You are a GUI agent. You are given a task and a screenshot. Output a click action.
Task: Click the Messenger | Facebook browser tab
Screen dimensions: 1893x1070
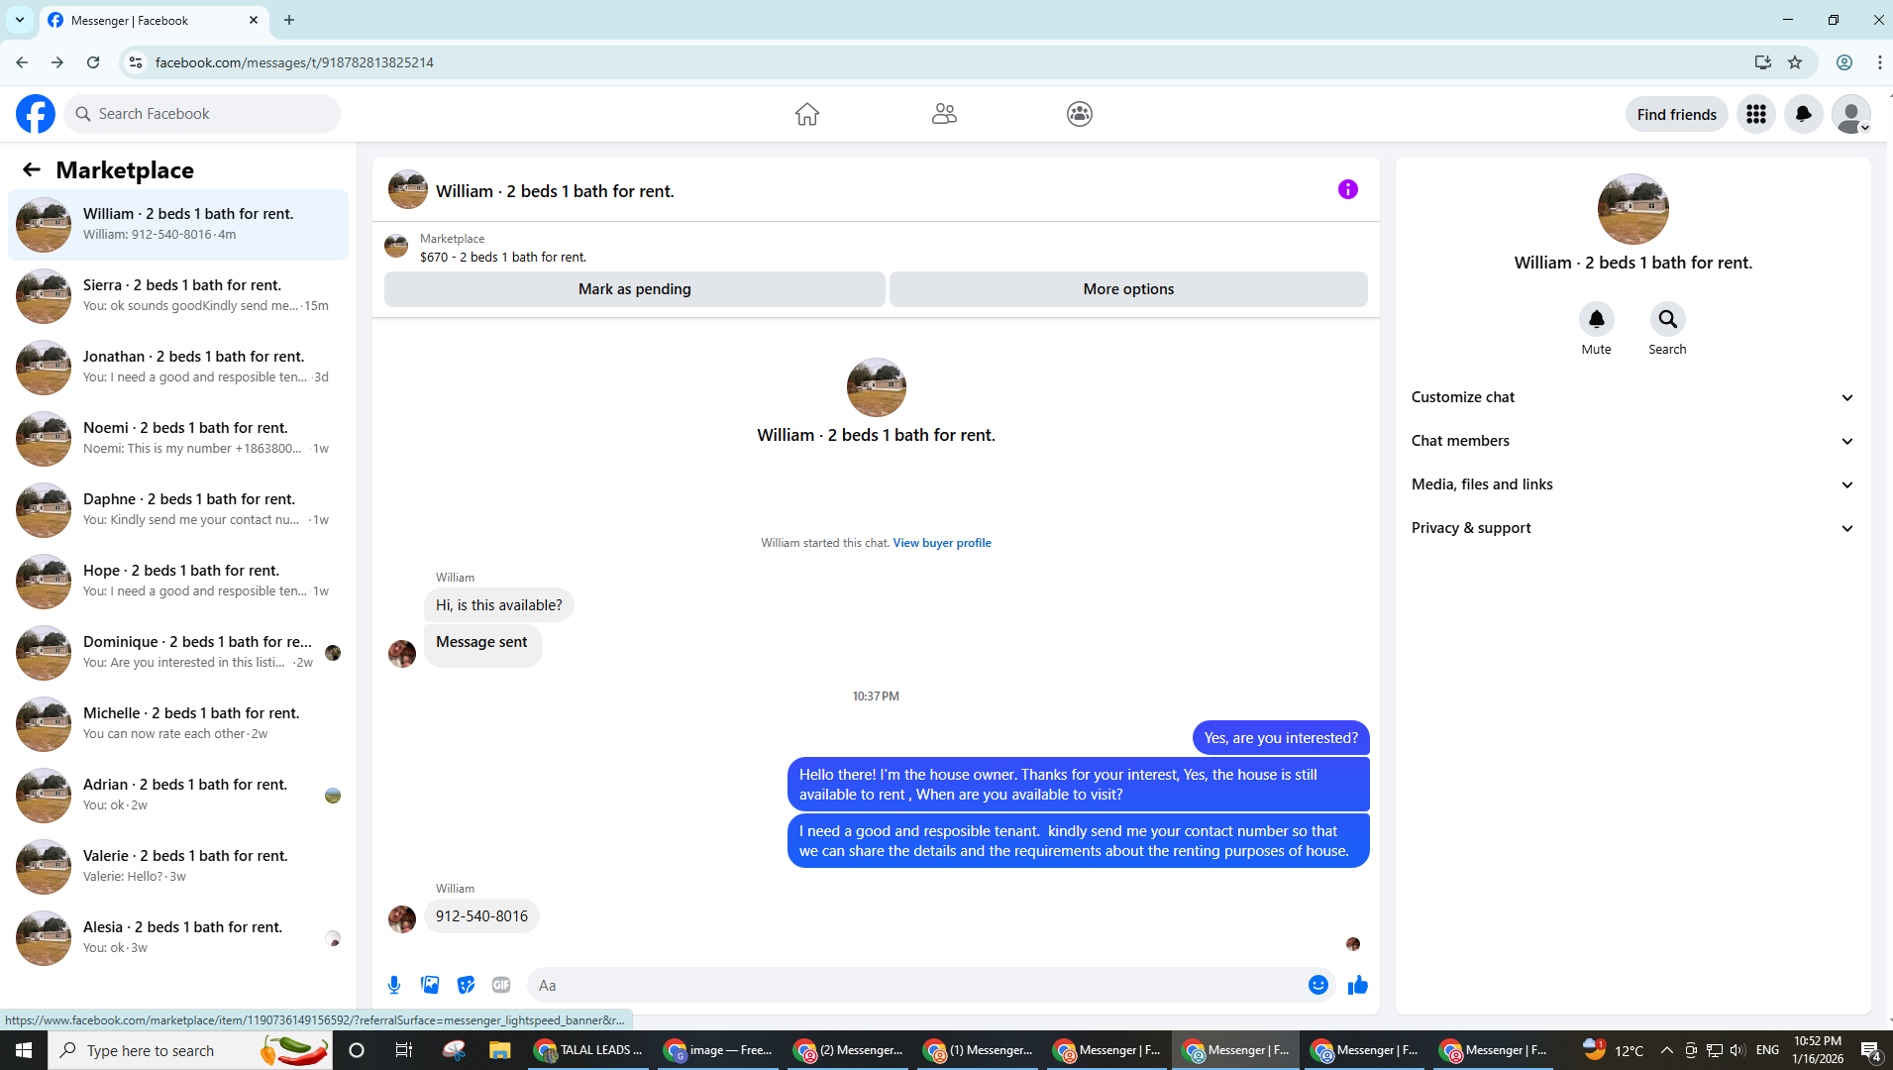click(154, 20)
